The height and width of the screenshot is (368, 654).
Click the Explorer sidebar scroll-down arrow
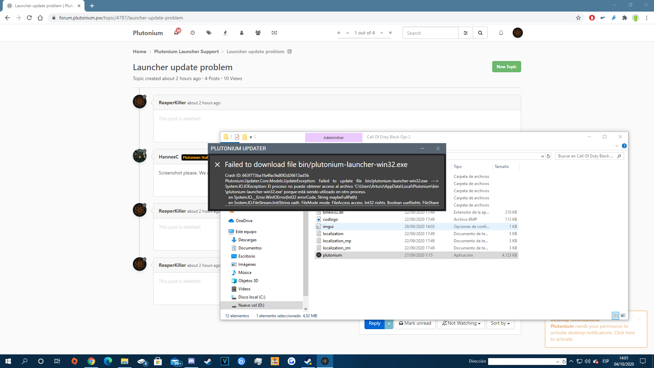(306, 309)
